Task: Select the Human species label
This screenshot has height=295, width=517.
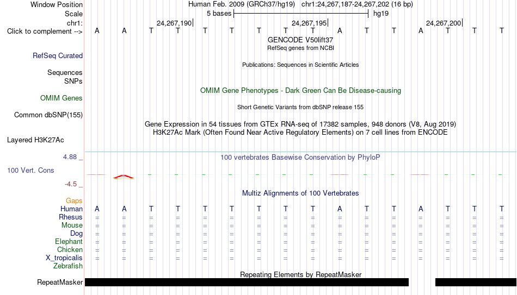Action: [x=71, y=209]
